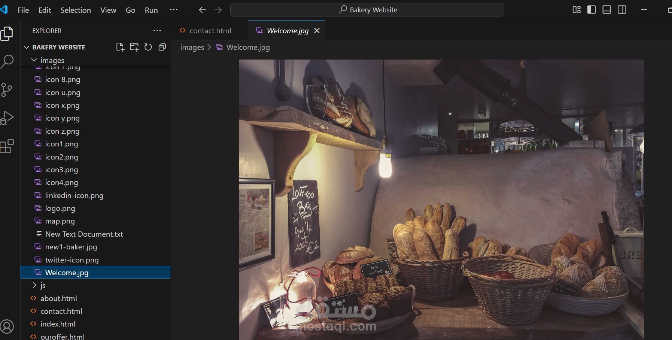Click the New File icon in Explorer
This screenshot has width=672, height=340.
coord(120,47)
